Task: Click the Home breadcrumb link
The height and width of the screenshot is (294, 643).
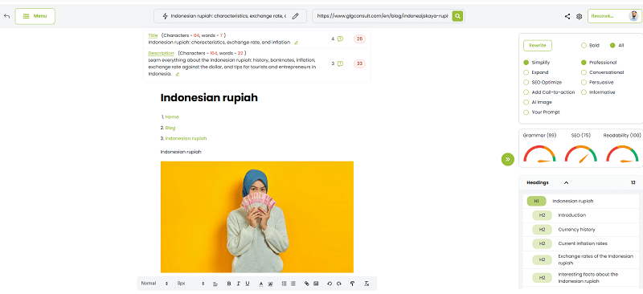Action: [x=172, y=116]
